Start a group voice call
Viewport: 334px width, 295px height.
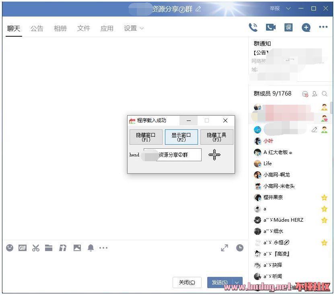coord(253,27)
